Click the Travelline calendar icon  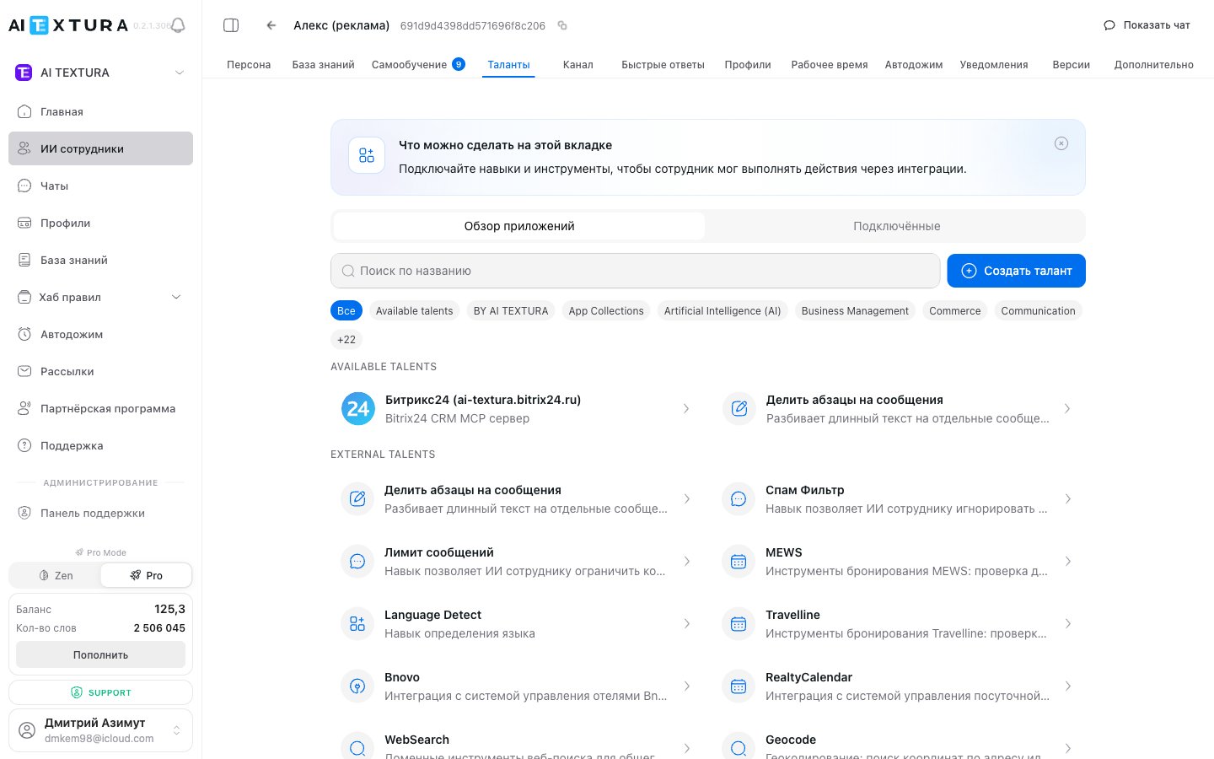[739, 624]
